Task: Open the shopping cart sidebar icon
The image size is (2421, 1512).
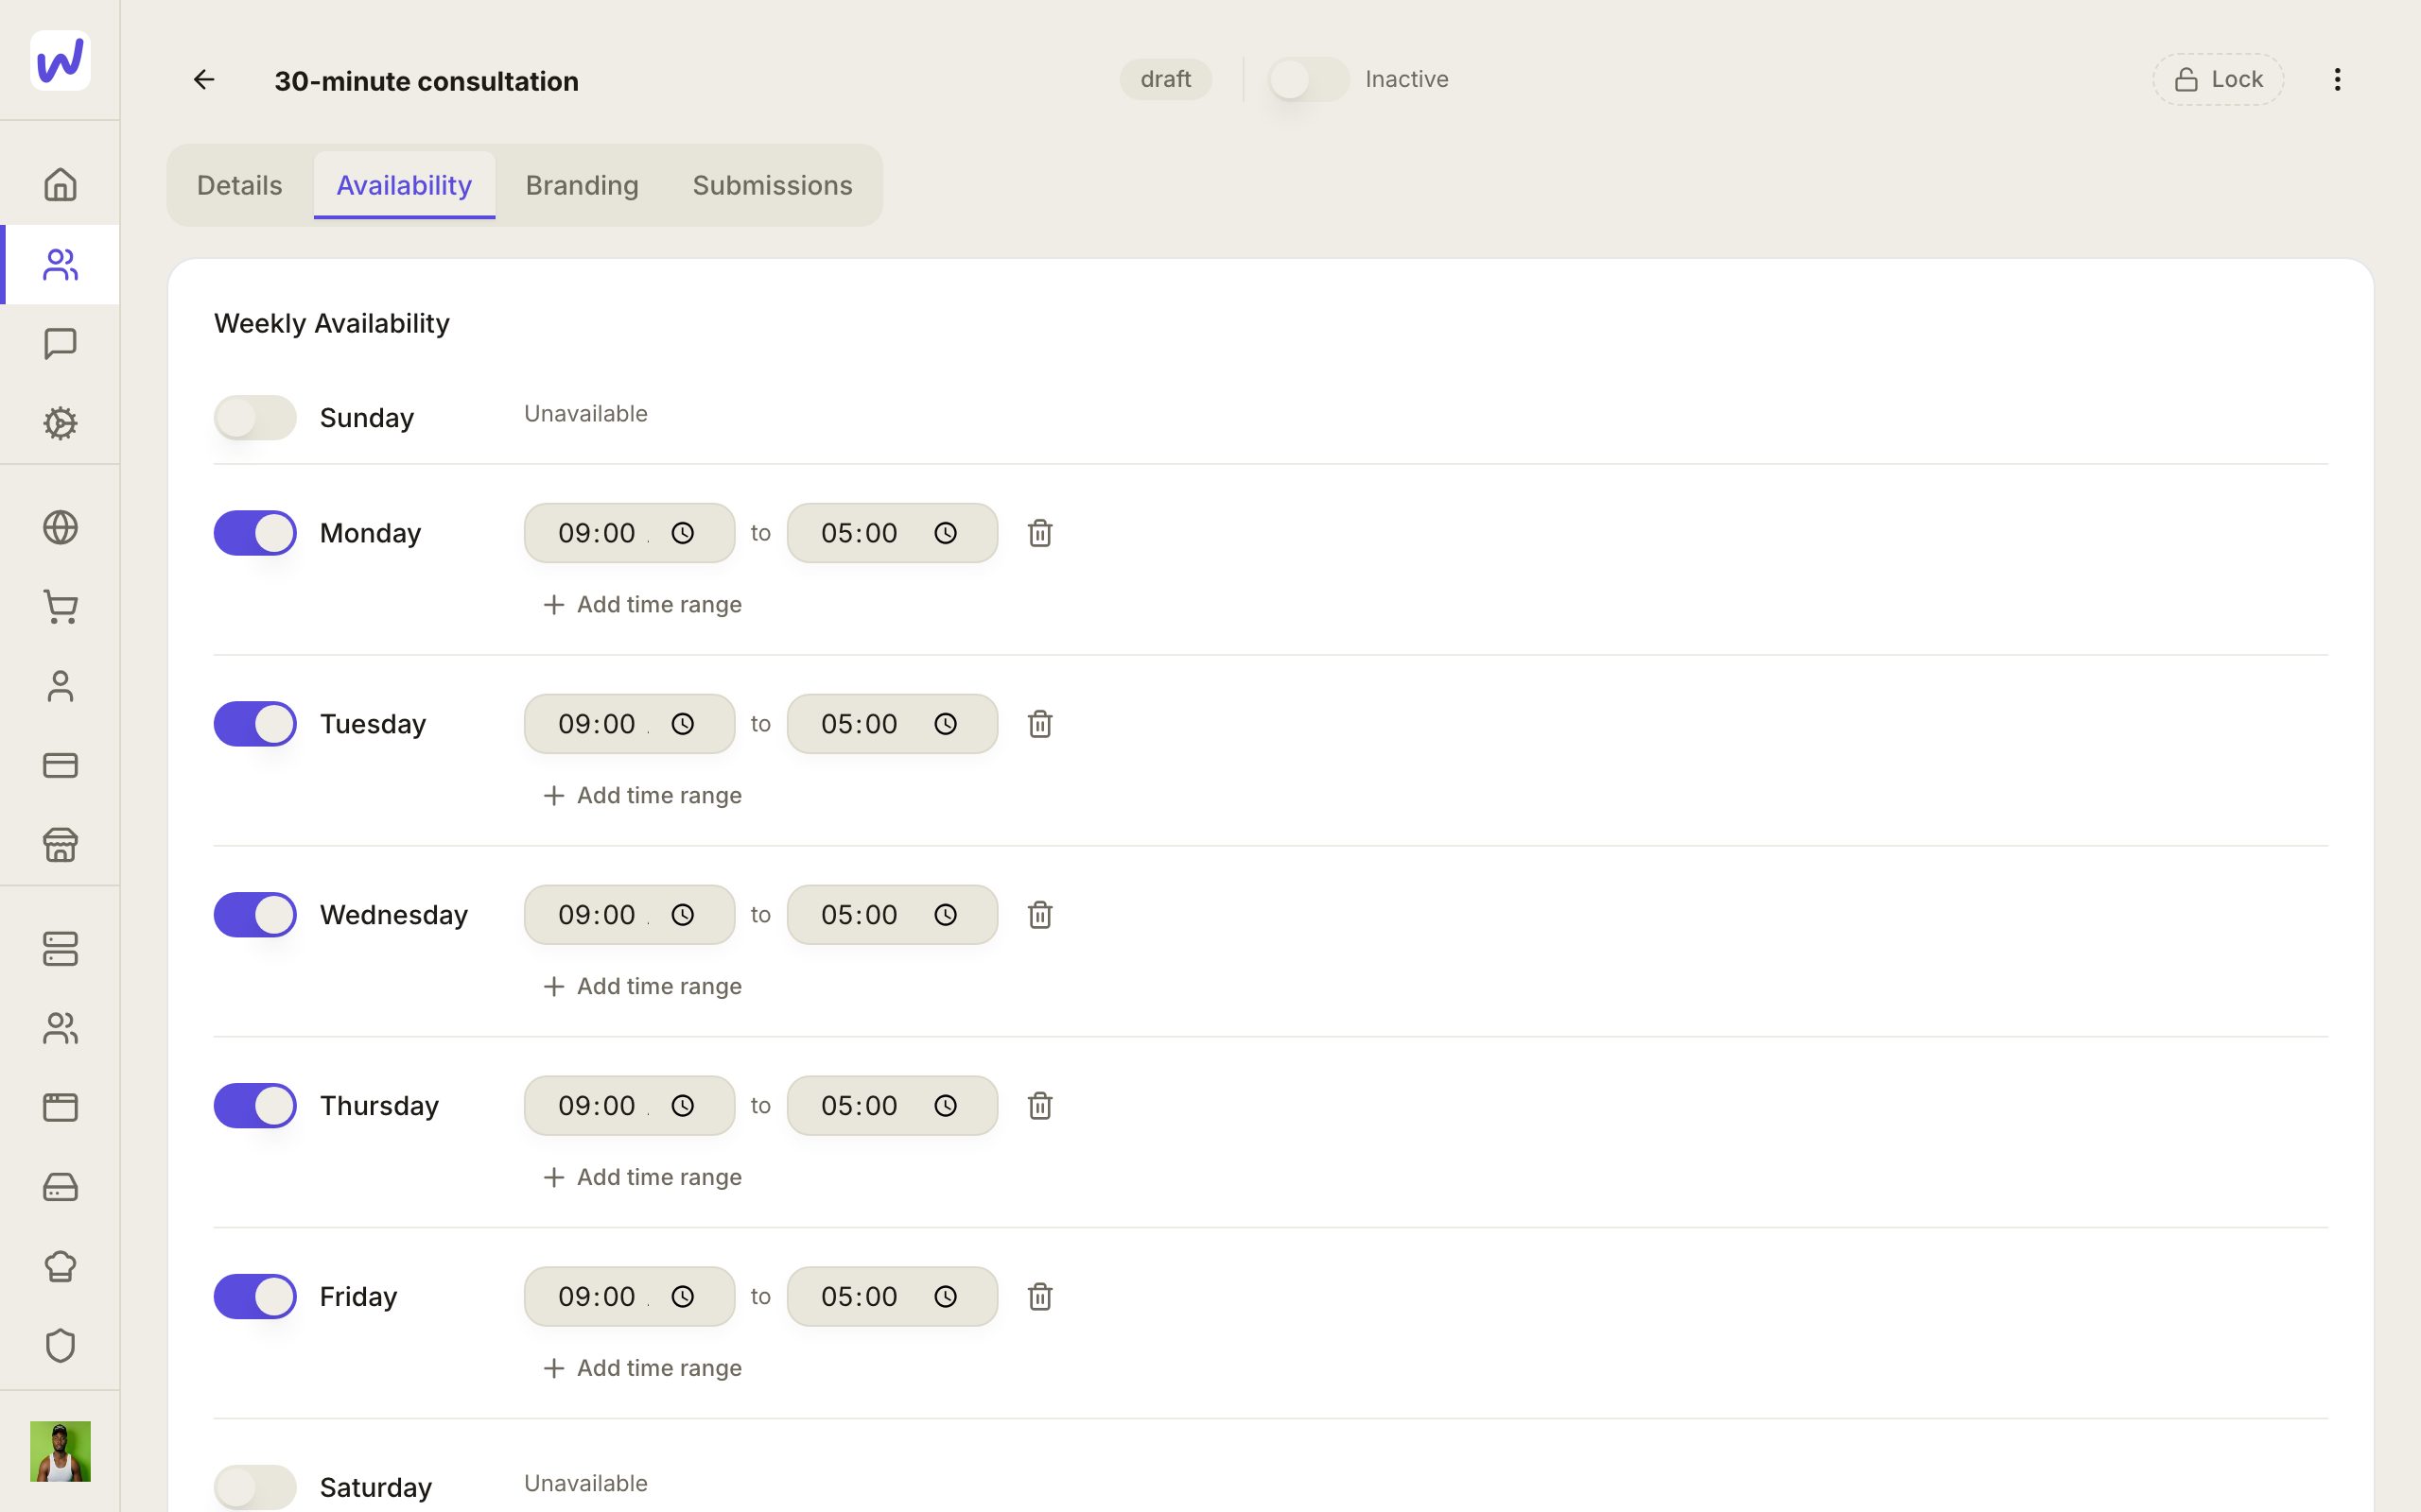Action: (60, 607)
